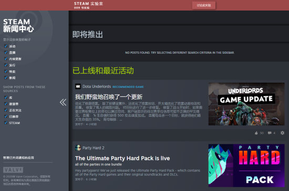Toggle the 发行 checkbox
The image size is (289, 191).
point(6,65)
